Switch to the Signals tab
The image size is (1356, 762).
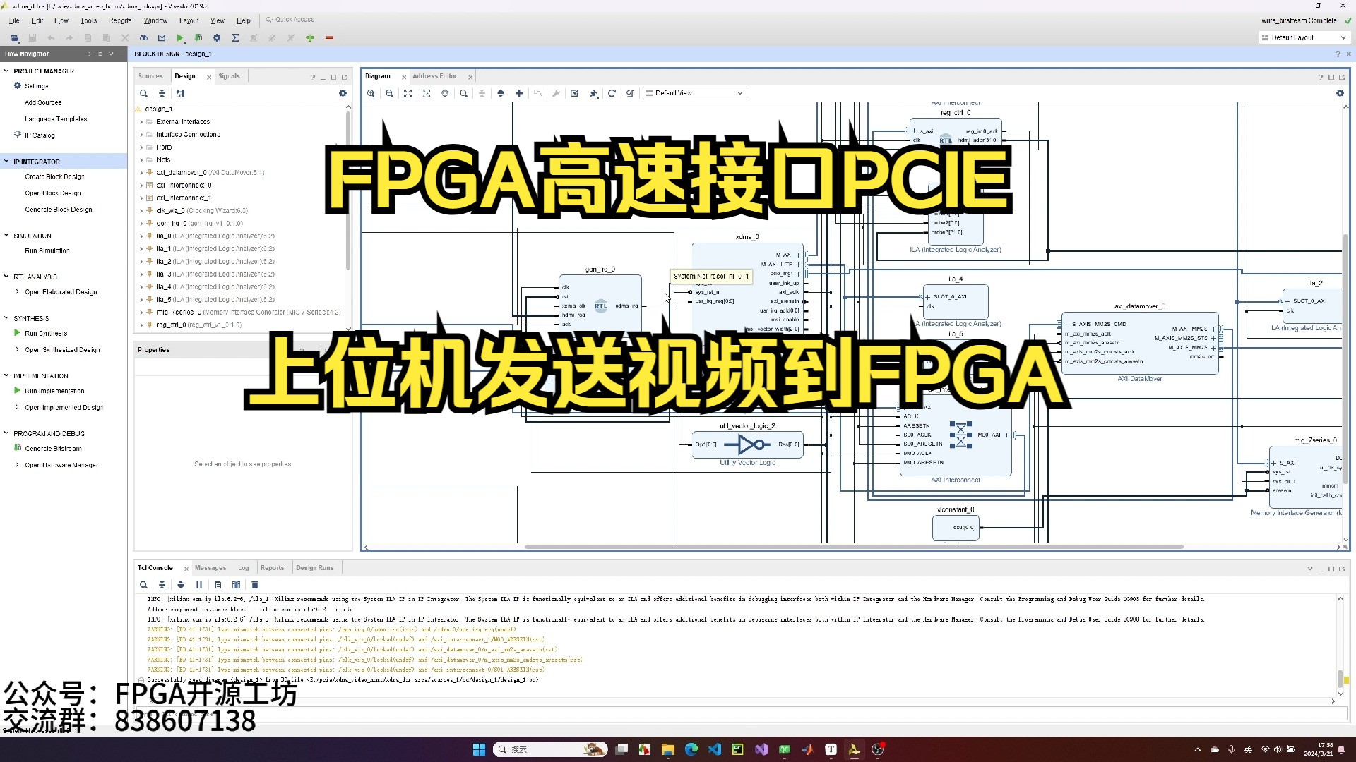229,76
